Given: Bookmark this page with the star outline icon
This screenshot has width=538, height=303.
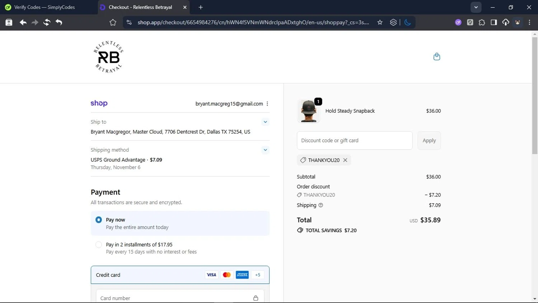Looking at the screenshot, I should pos(113,23).
